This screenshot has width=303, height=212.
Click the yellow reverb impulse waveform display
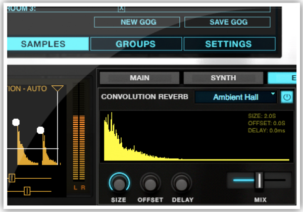pyautogui.click(x=194, y=137)
